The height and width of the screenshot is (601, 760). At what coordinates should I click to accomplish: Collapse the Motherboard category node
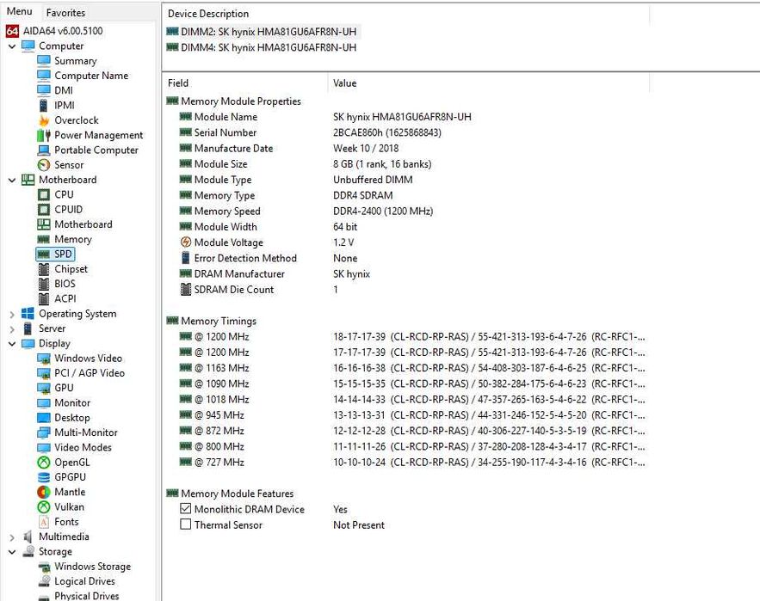coord(12,181)
